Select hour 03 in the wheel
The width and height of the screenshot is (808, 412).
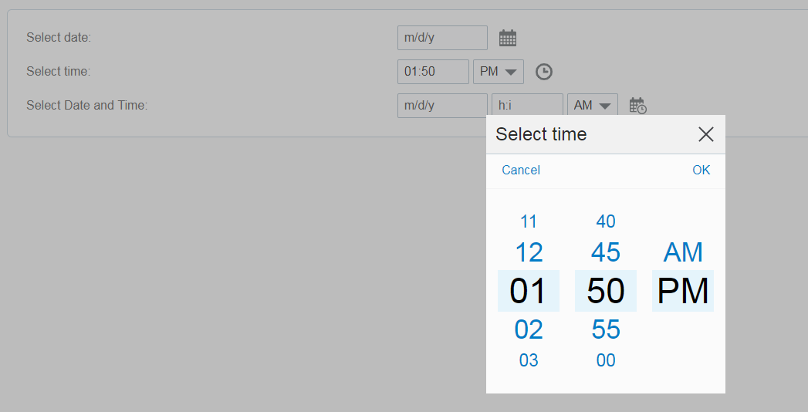coord(529,360)
